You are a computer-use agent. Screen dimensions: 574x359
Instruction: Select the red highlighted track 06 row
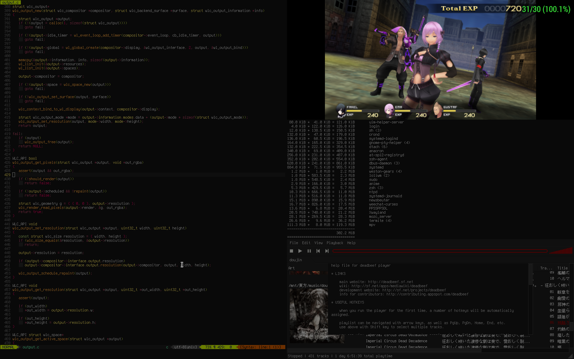point(559,323)
